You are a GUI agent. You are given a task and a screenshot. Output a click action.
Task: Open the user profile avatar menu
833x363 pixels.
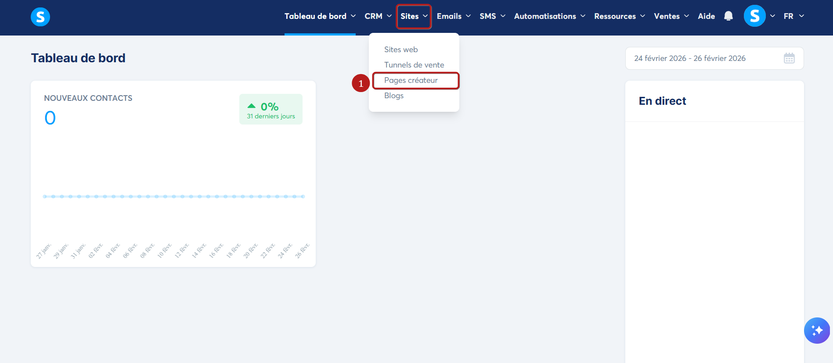coord(755,16)
